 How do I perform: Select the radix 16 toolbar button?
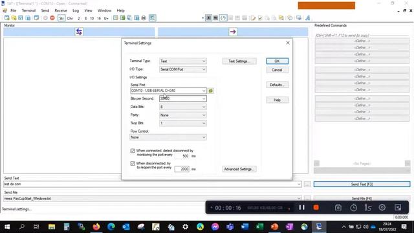coord(99,18)
